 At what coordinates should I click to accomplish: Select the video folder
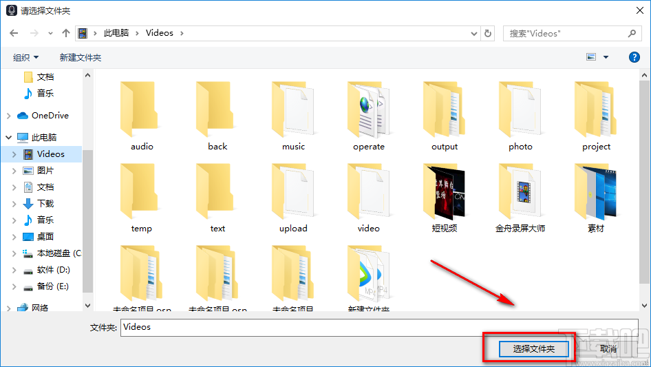(369, 198)
